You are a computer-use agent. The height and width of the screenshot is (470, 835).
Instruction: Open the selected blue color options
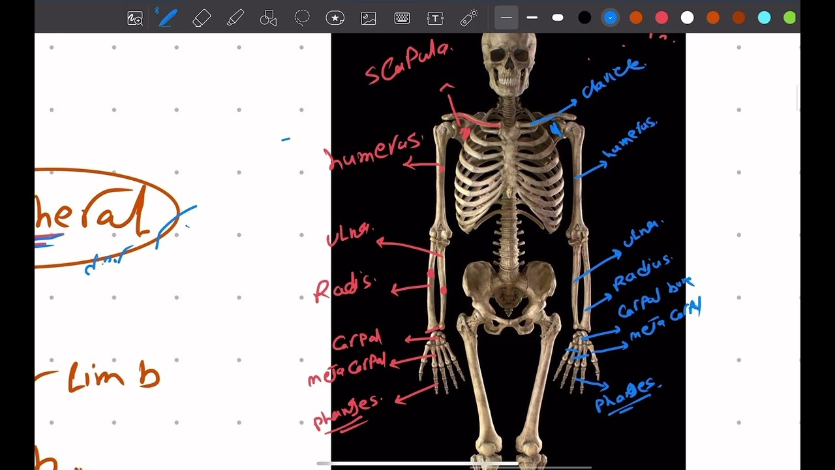coord(611,18)
